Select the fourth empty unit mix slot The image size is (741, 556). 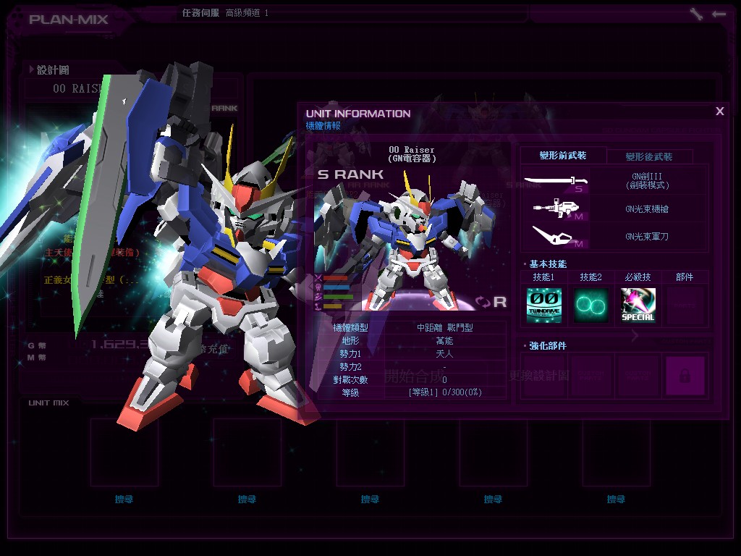tap(494, 452)
